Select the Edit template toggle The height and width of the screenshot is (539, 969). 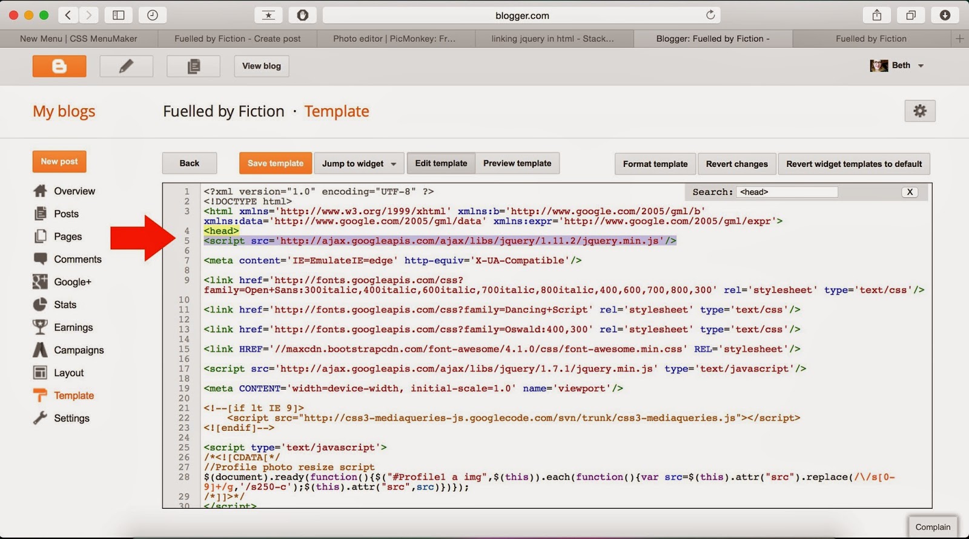pyautogui.click(x=441, y=163)
